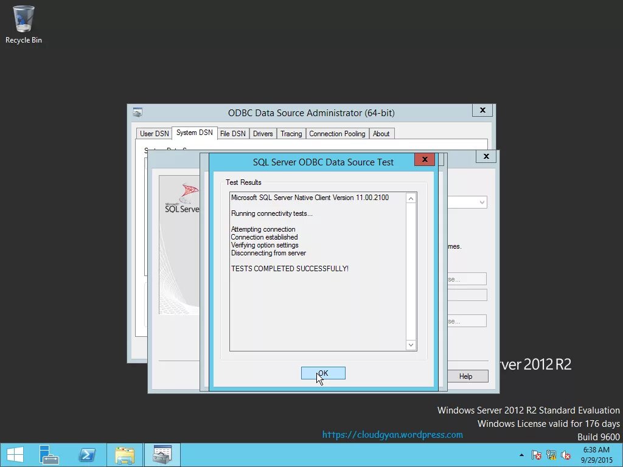
Task: Close the SQL Server ODBC Data Source Test dialog
Action: point(424,159)
